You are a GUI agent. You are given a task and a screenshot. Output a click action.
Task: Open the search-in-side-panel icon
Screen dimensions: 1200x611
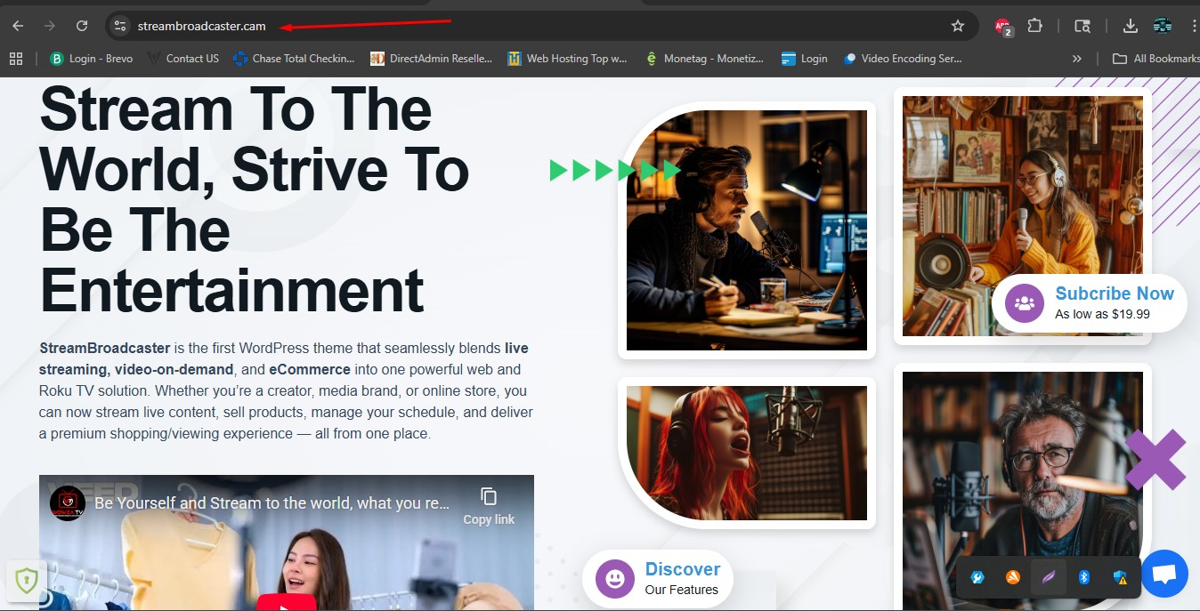tap(1082, 26)
